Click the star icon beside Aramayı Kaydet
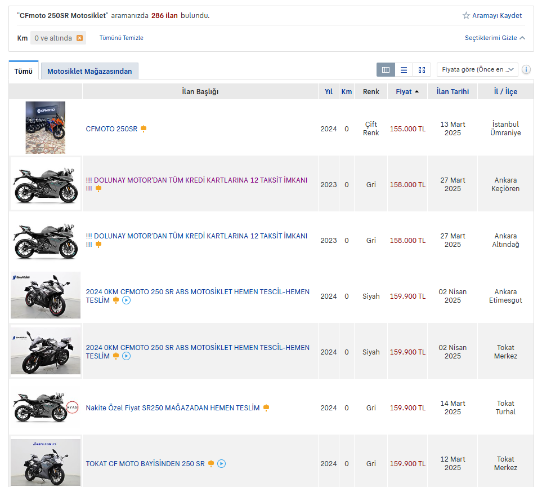 pos(466,16)
